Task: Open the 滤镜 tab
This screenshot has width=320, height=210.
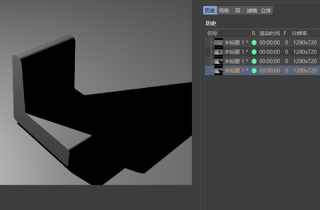Action: click(252, 10)
